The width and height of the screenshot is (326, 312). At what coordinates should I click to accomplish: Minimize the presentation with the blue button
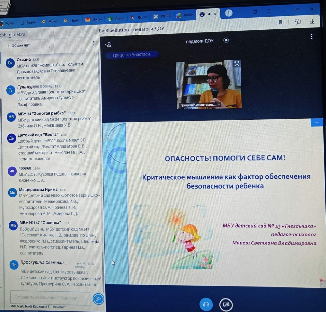click(x=317, y=122)
